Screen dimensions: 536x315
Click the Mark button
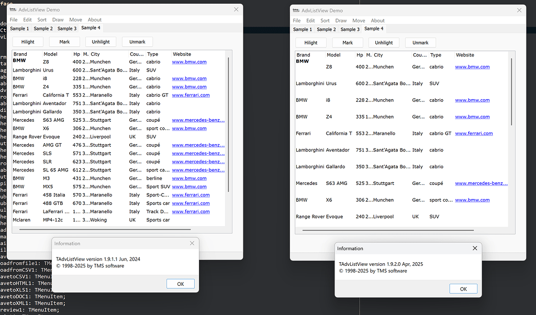tap(64, 41)
